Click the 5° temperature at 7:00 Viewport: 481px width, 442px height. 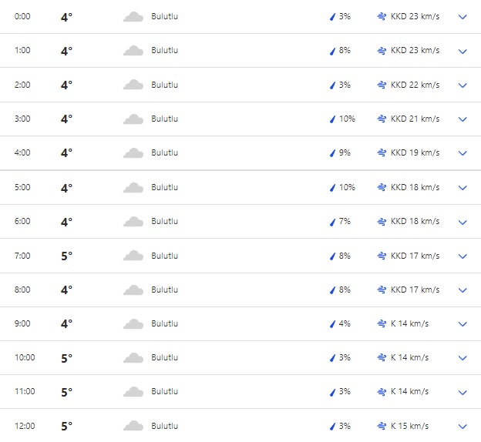pyautogui.click(x=66, y=256)
